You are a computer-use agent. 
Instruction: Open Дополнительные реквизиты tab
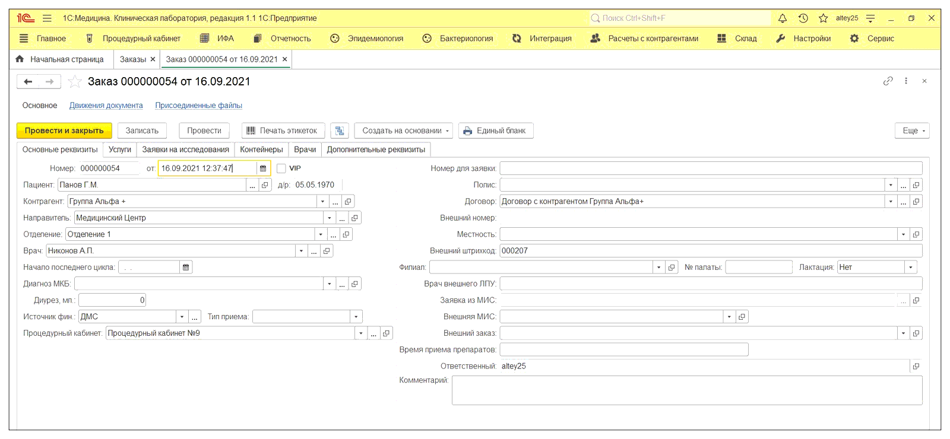[x=376, y=149]
